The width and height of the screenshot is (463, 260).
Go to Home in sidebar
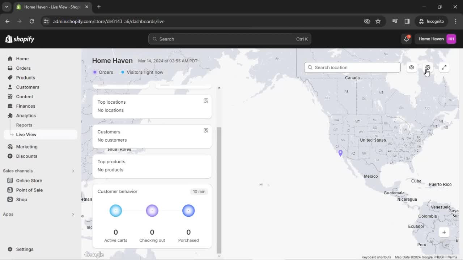coord(22,58)
